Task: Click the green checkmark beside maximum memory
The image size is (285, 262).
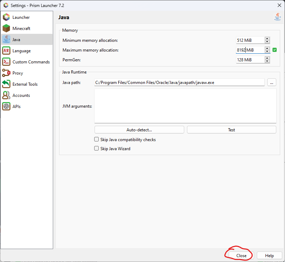Action: pyautogui.click(x=275, y=50)
